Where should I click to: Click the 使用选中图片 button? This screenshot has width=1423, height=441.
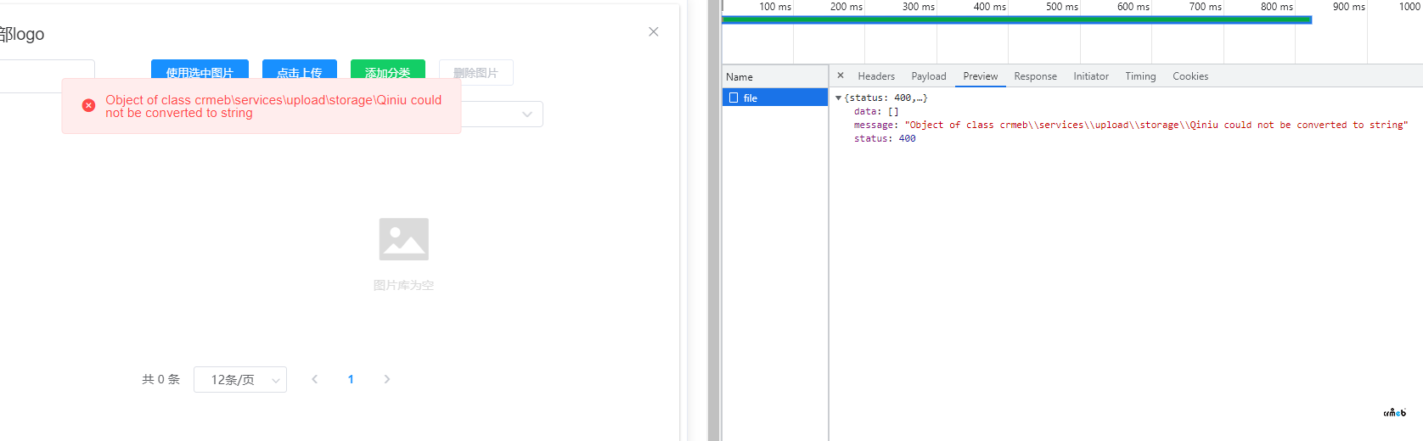pos(200,70)
